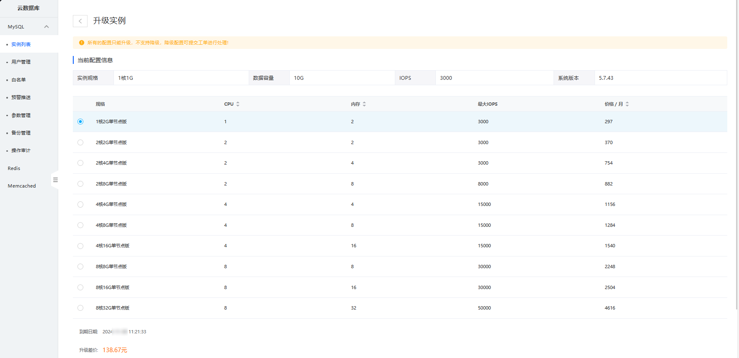Click the page's vertical scrollbar
The image size is (739, 358).
pos(736,155)
